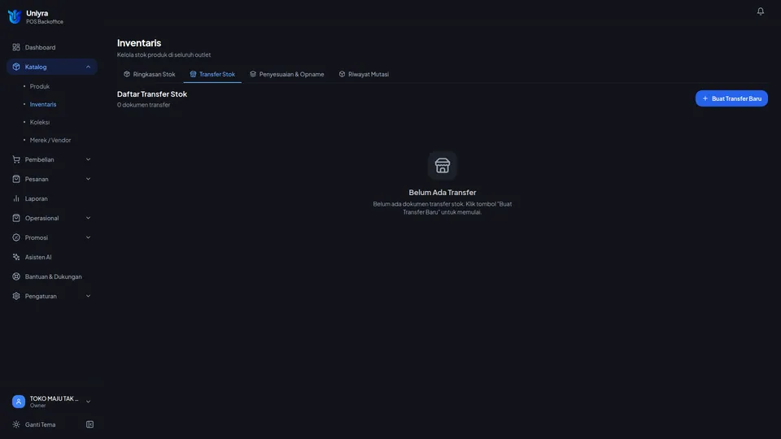Expand the Pengaturan menu chevron
This screenshot has height=439, width=781.
[x=88, y=296]
